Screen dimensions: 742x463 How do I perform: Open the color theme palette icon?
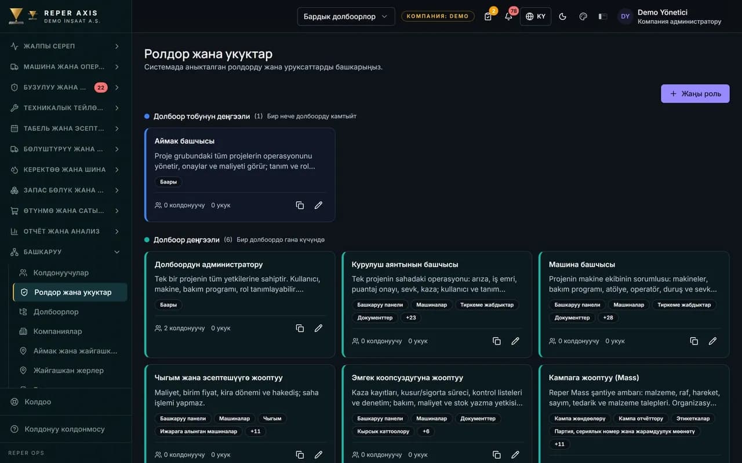coord(583,16)
